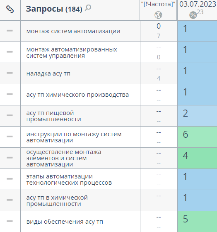This screenshot has height=232, width=217.
Task: Click the globe icon under Частота
Action: coord(158,15)
